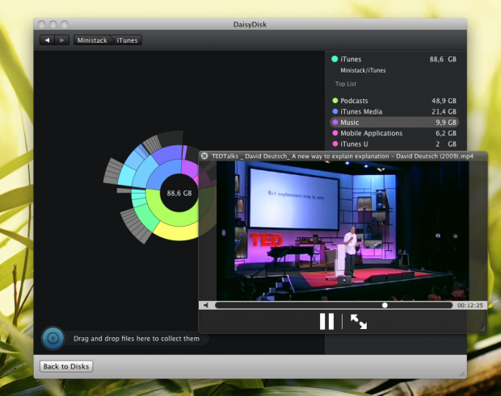Mute the video using the speaker icon
The width and height of the screenshot is (501, 396).
point(206,305)
